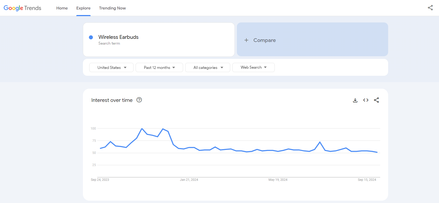
Task: Click the Sep 15, 2024 axis label
Action: coord(367,180)
